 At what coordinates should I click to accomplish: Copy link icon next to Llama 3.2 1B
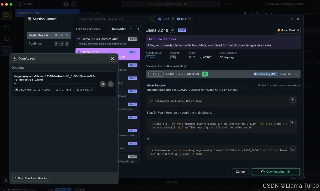click(172, 30)
